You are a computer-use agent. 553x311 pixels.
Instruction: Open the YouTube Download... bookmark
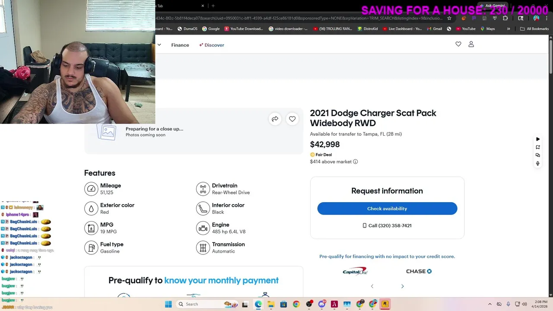[x=244, y=29]
